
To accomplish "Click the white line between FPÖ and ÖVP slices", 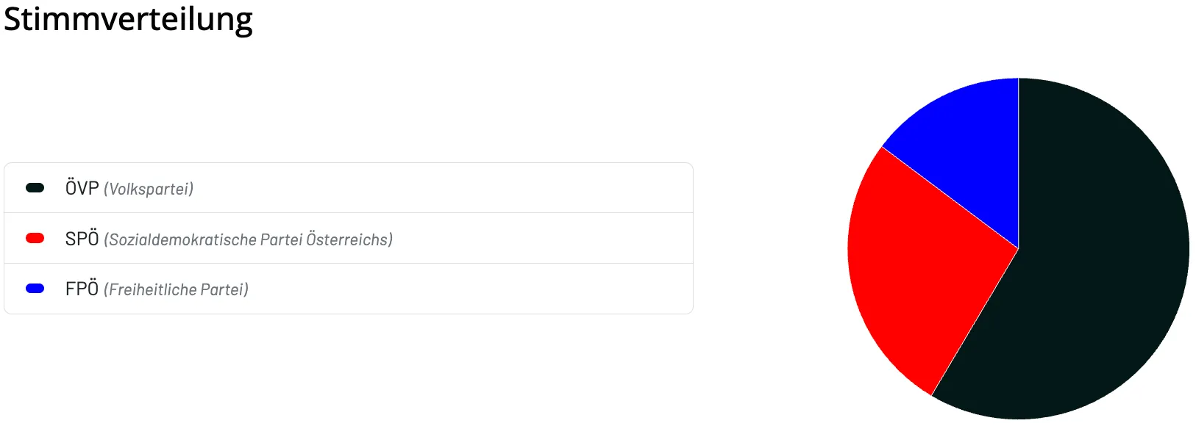I will (x=1019, y=163).
